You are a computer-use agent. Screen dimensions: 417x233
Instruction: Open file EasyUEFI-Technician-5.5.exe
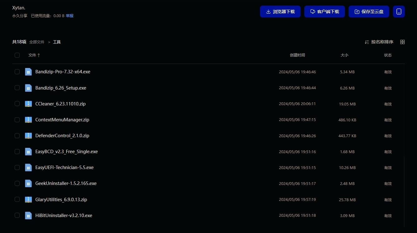[x=65, y=167]
